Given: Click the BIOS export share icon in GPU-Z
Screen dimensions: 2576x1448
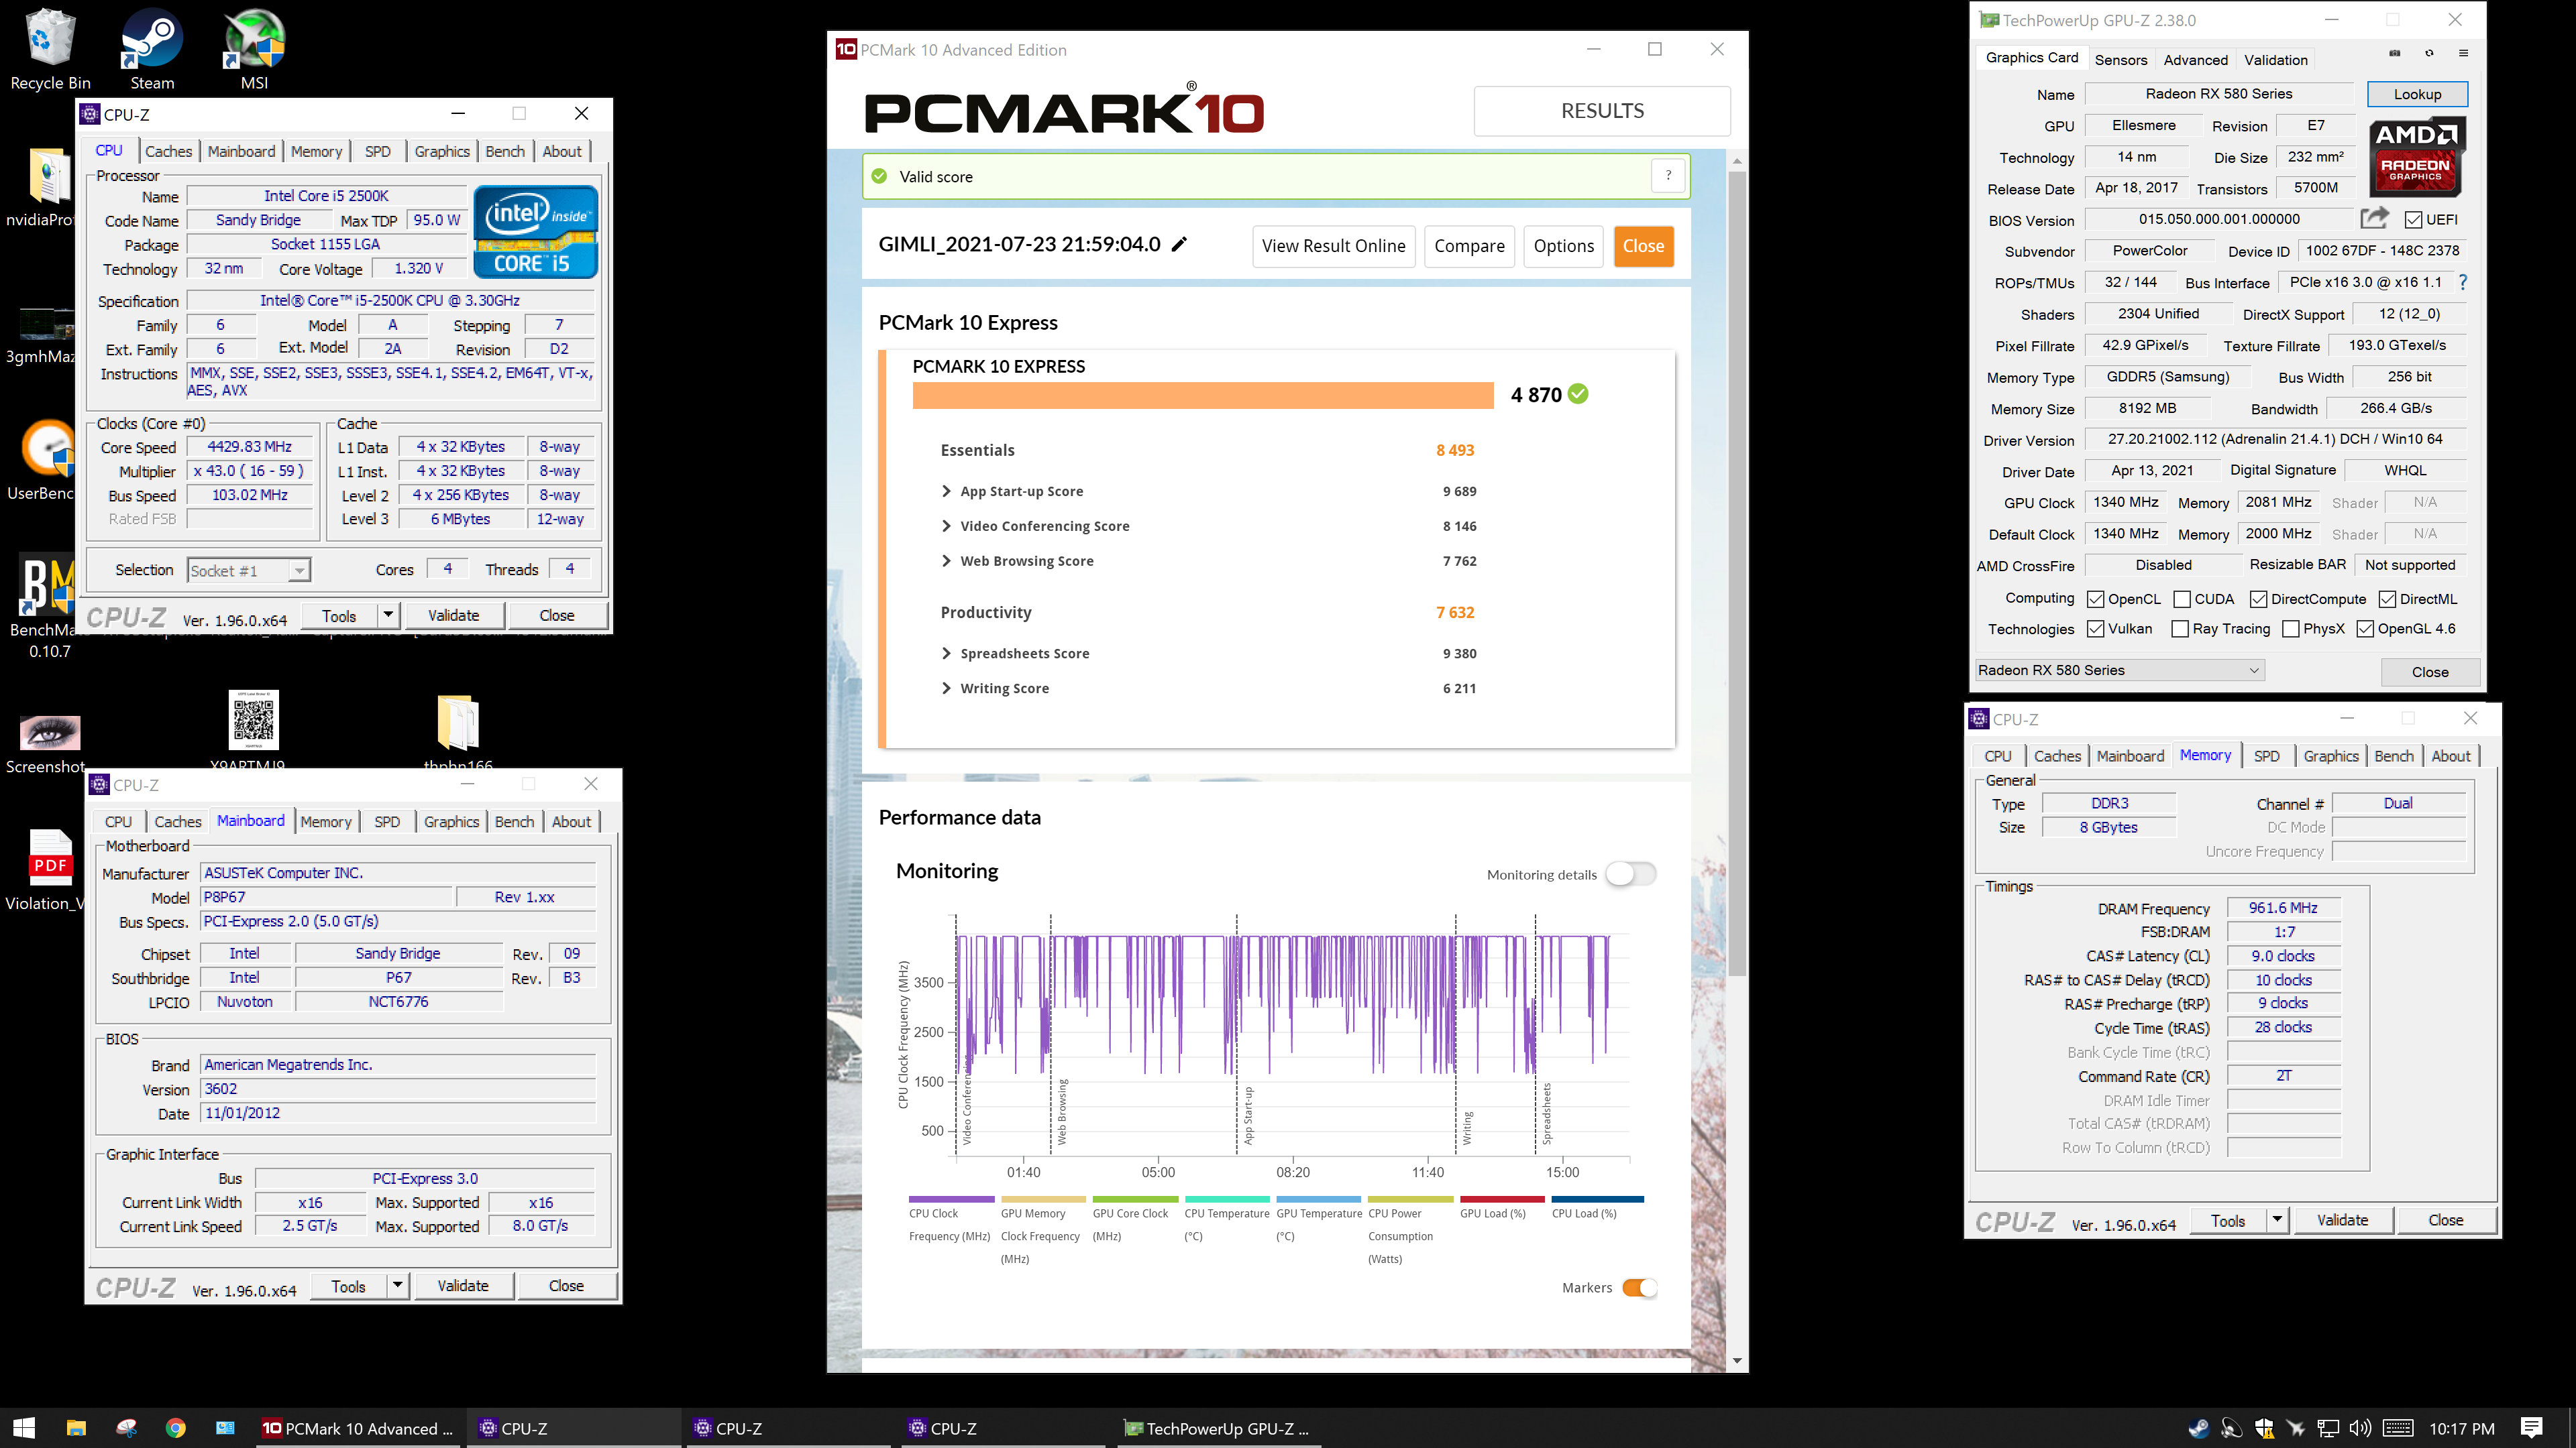Looking at the screenshot, I should [2375, 218].
